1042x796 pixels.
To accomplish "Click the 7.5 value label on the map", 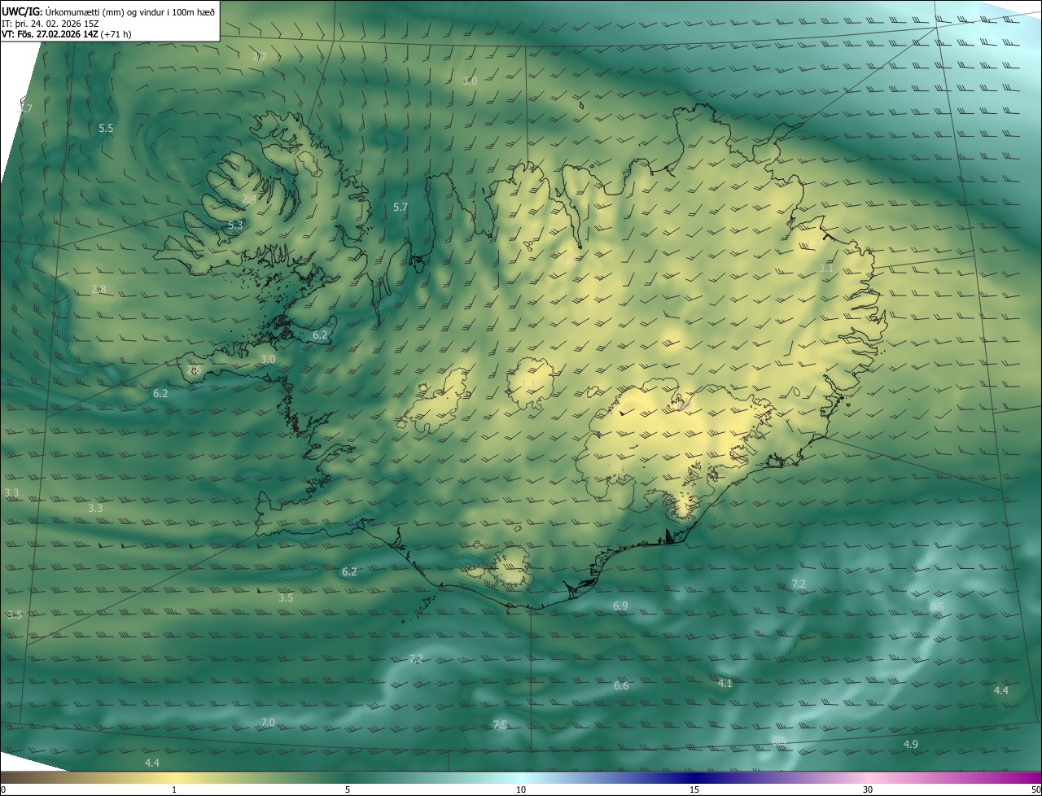I will click(500, 725).
